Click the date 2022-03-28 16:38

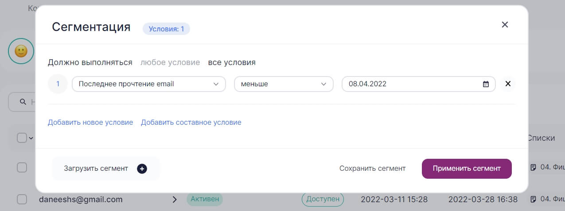point(483,199)
